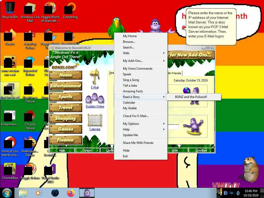Click the E-Mail mailbox icon in BonziWORLD

[95, 77]
